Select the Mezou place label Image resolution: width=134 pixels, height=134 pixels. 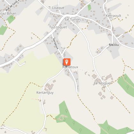(114, 45)
